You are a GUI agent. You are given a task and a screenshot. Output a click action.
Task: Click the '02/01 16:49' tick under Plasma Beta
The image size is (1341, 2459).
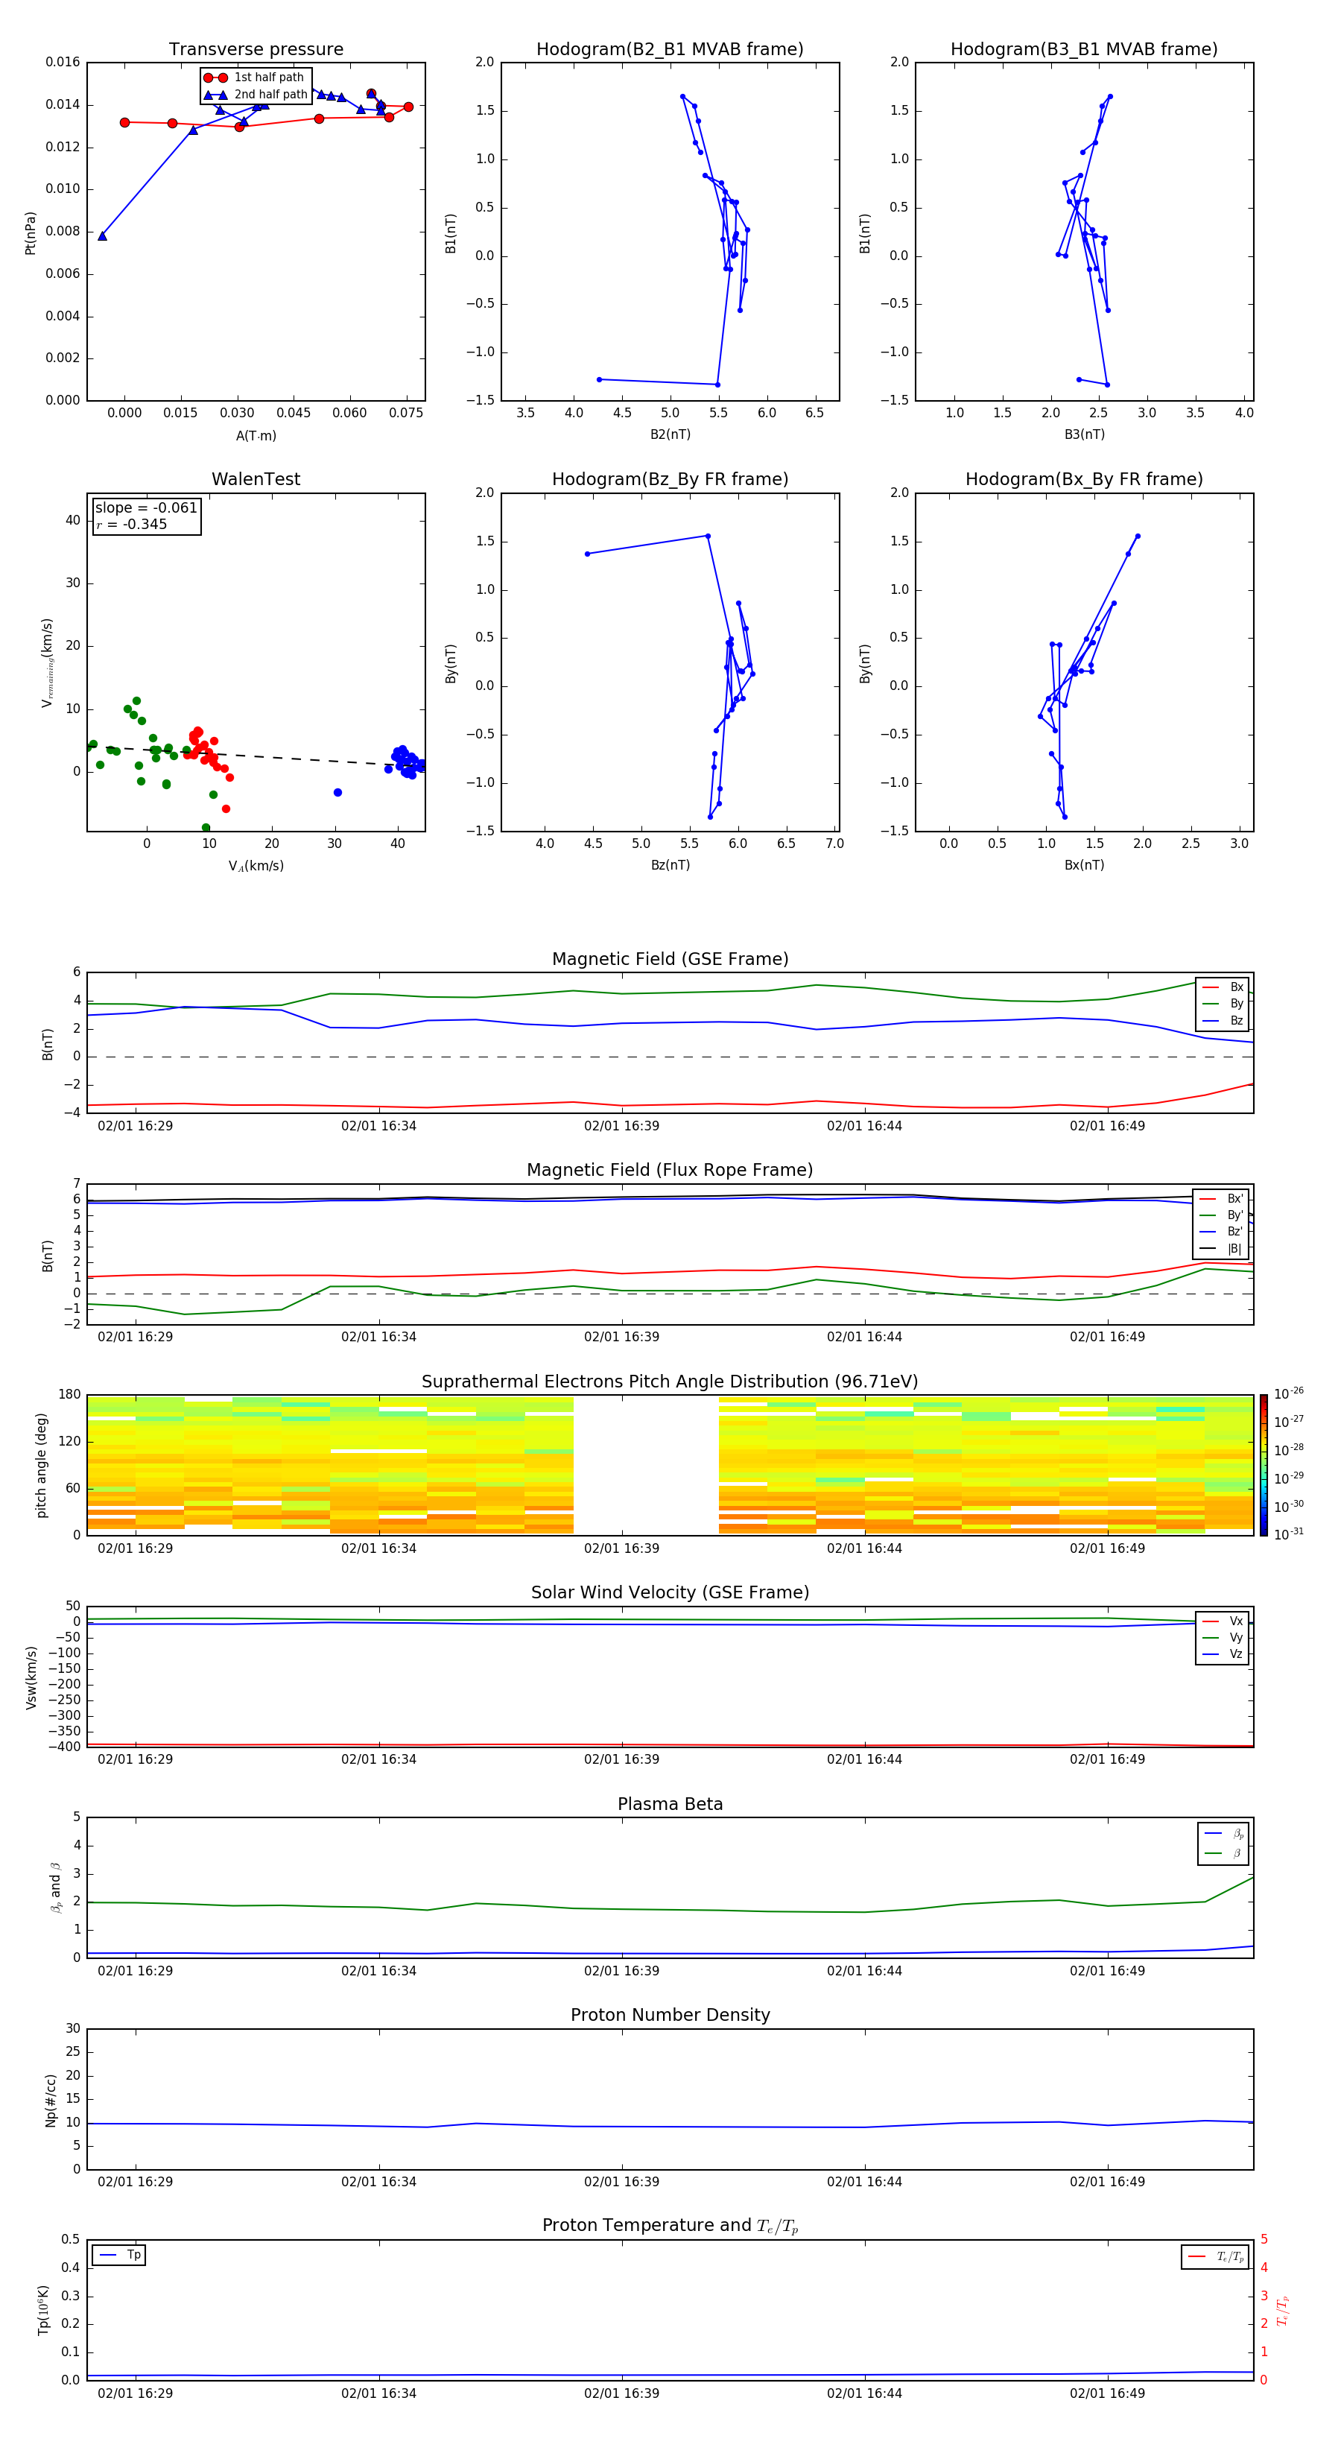coord(1107,1971)
